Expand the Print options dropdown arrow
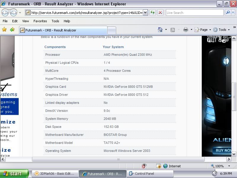Screen dimensions: 237x178 191,30
